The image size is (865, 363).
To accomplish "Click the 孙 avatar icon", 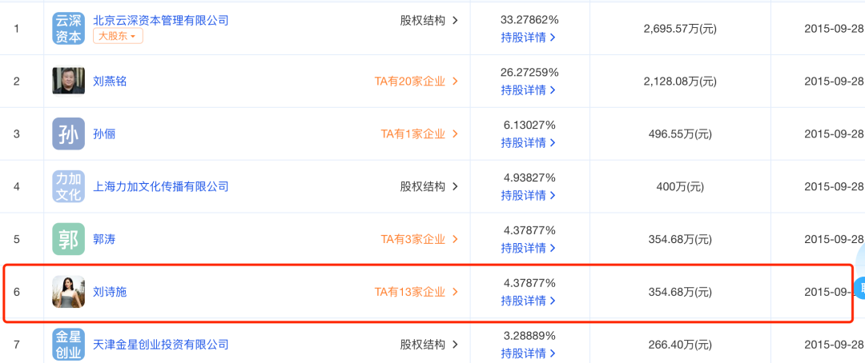I will coord(68,134).
